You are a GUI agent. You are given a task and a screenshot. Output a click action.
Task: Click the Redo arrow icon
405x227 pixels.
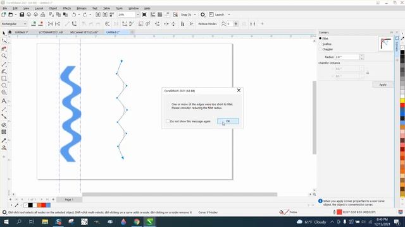(85, 15)
